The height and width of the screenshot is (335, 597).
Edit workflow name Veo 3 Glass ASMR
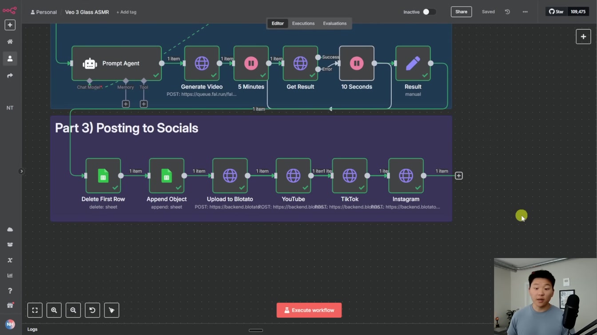[87, 12]
